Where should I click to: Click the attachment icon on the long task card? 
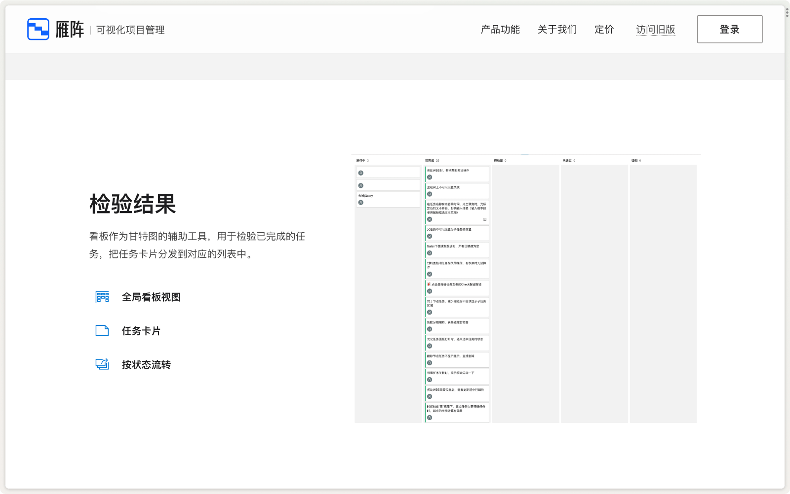click(484, 218)
